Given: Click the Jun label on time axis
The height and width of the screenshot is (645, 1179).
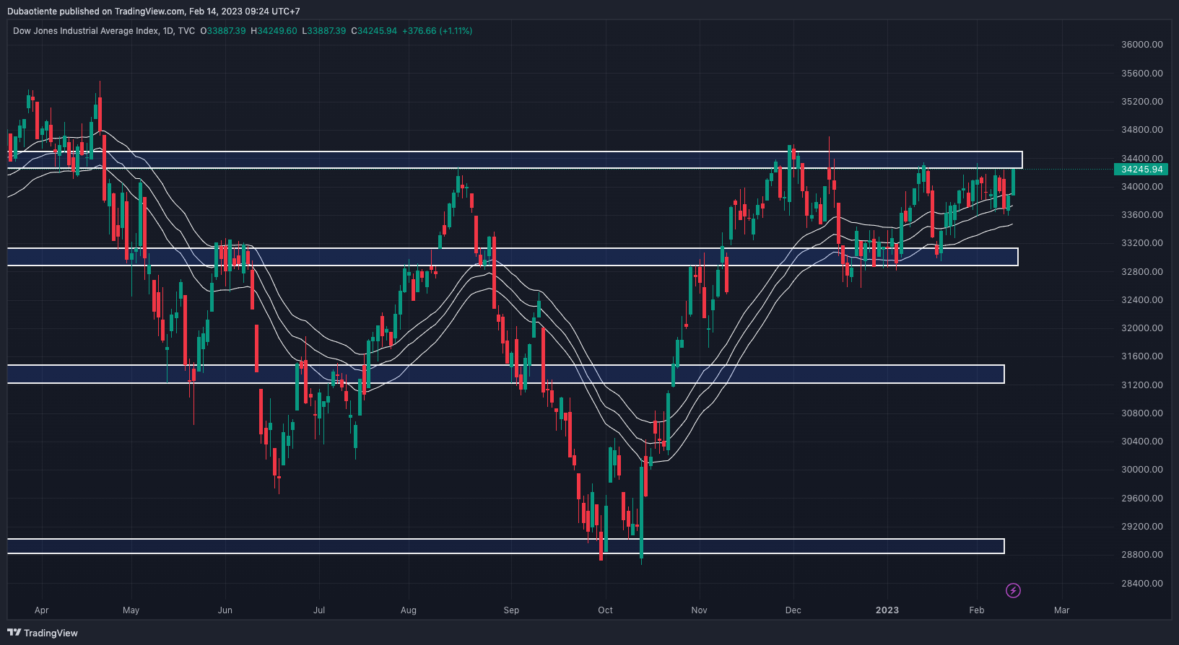Looking at the screenshot, I should pyautogui.click(x=225, y=610).
